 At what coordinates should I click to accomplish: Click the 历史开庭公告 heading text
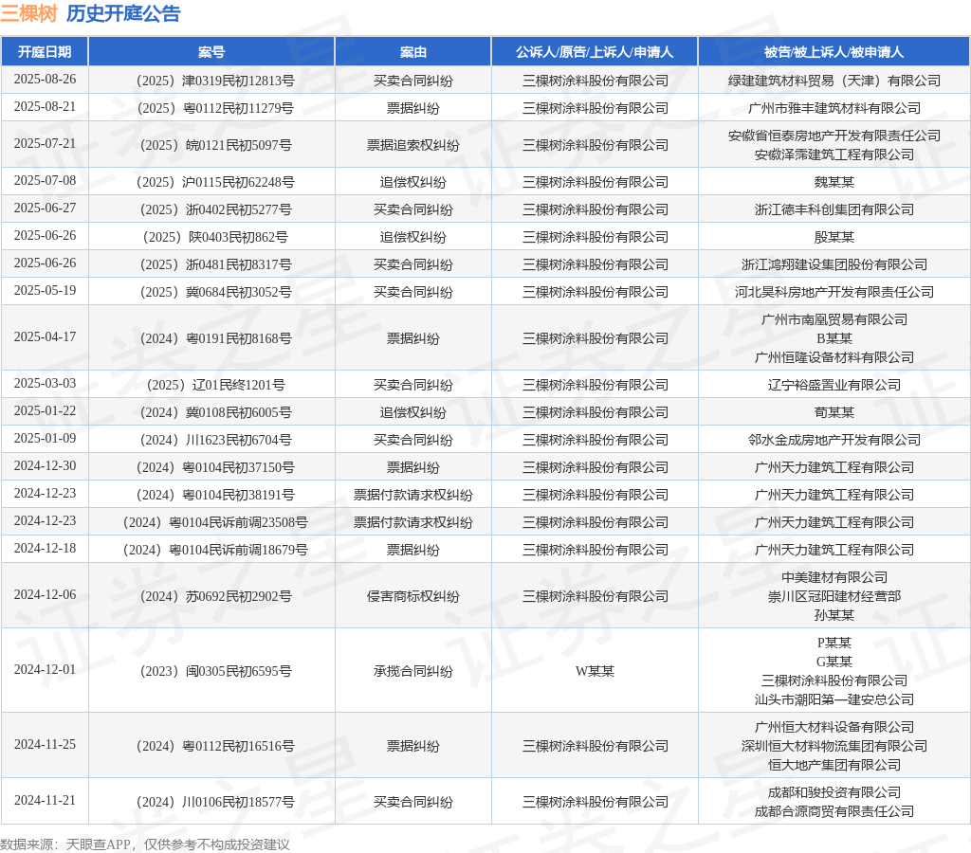[123, 13]
